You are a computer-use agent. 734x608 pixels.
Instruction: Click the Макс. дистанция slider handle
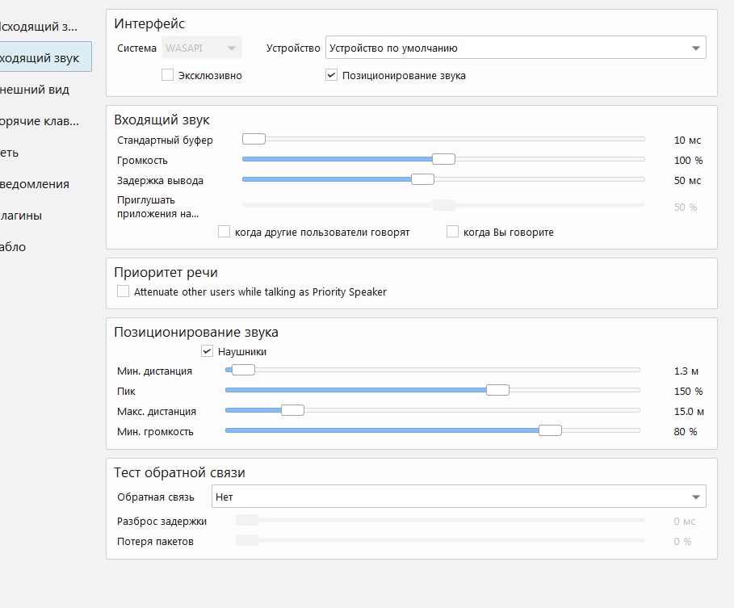pyautogui.click(x=292, y=410)
